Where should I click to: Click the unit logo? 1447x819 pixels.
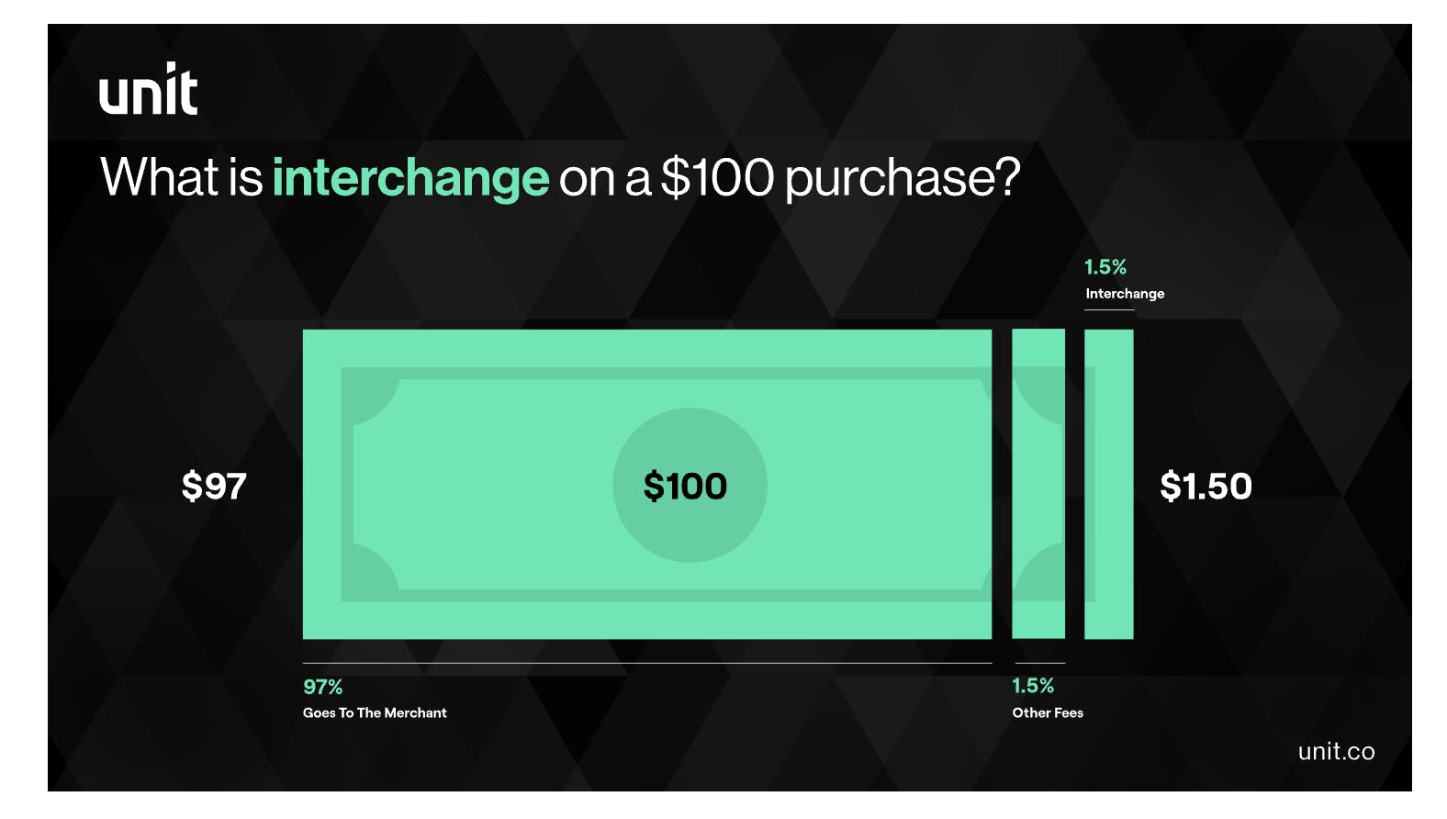[148, 90]
